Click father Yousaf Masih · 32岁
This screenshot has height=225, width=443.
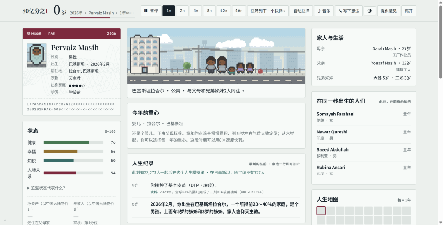(391, 63)
